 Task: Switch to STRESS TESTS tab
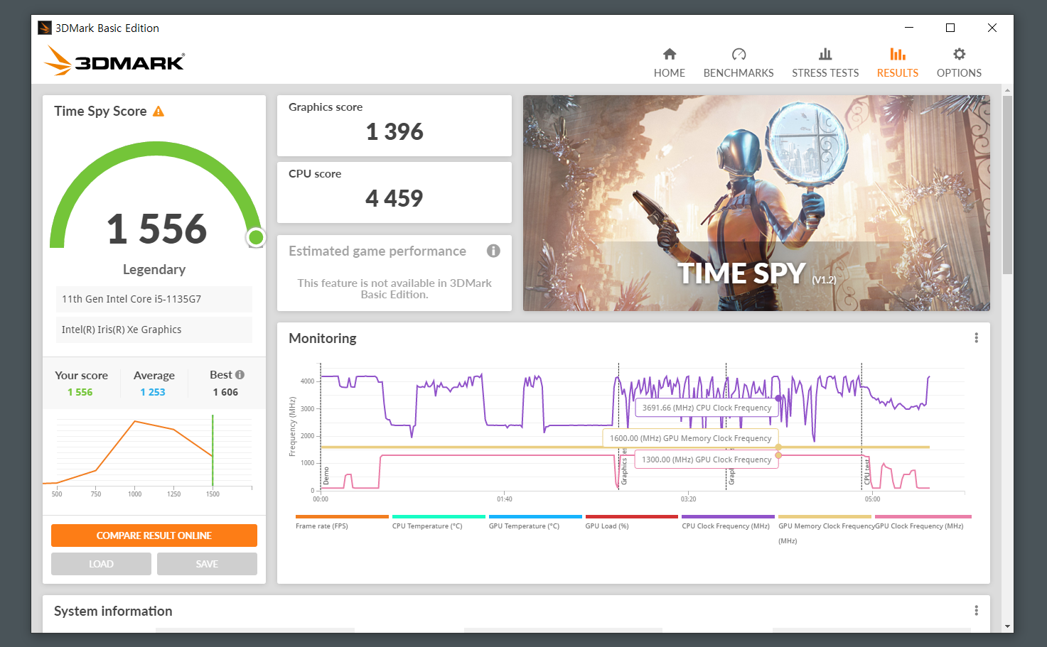click(x=825, y=62)
